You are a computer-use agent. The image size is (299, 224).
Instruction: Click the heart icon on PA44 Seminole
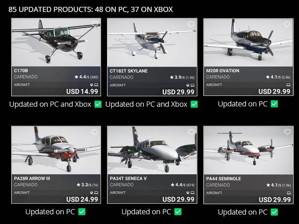(x=287, y=133)
